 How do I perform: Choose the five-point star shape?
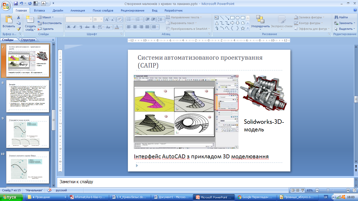coord(243,28)
